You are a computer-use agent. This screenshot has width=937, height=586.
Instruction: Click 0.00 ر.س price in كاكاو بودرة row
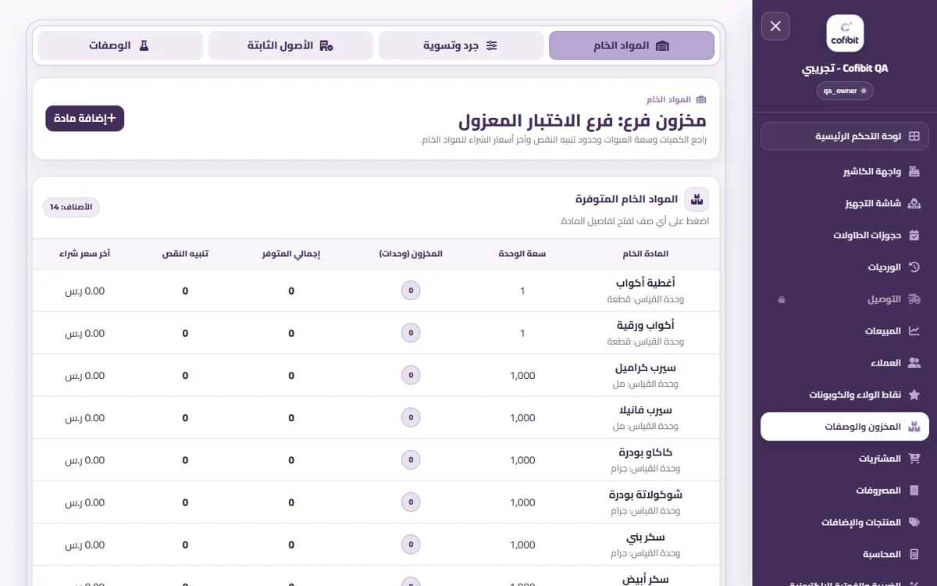(84, 460)
